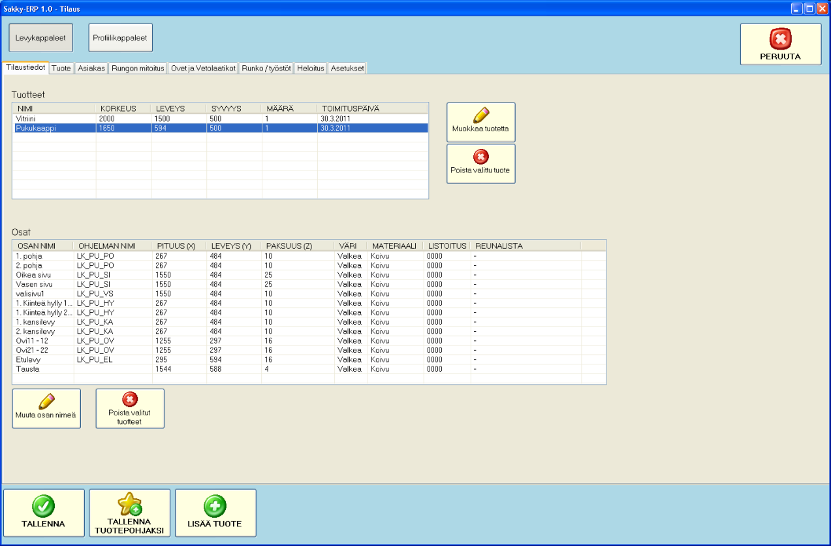The height and width of the screenshot is (546, 831).
Task: Select the Oikea sivu part row
Action: click(309, 275)
